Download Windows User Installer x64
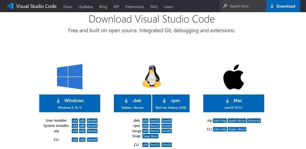This screenshot has width=306, height=149. (x=75, y=120)
